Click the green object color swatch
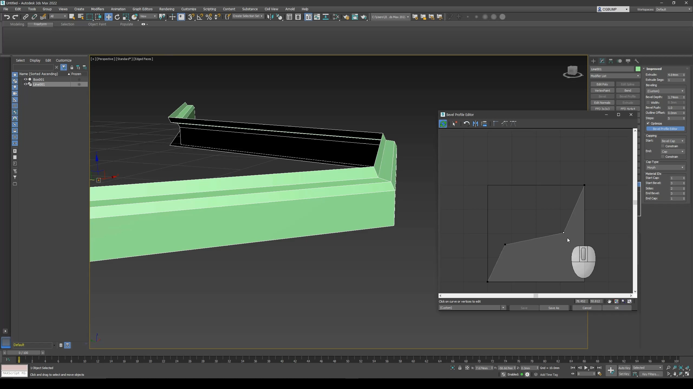This screenshot has height=389, width=693. (638, 69)
